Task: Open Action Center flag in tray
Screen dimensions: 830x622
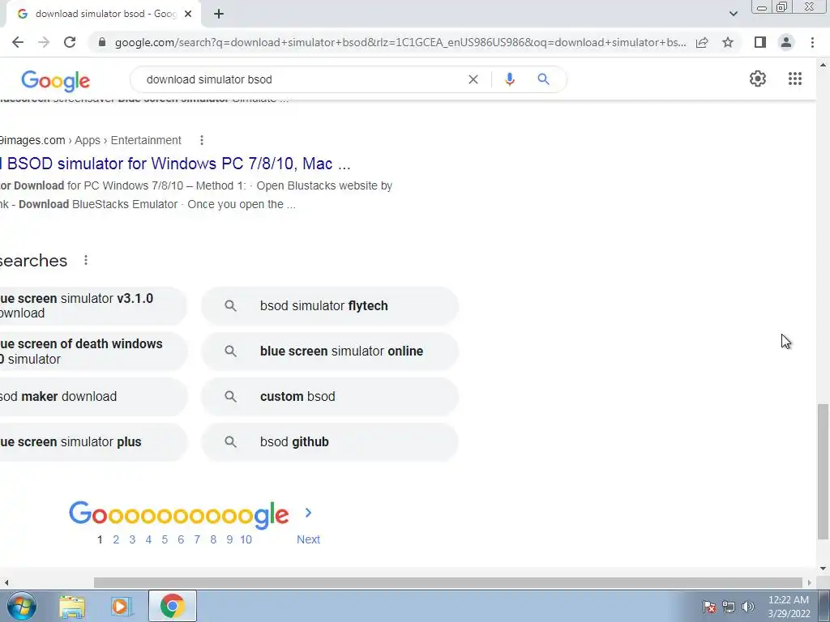Action: click(709, 607)
